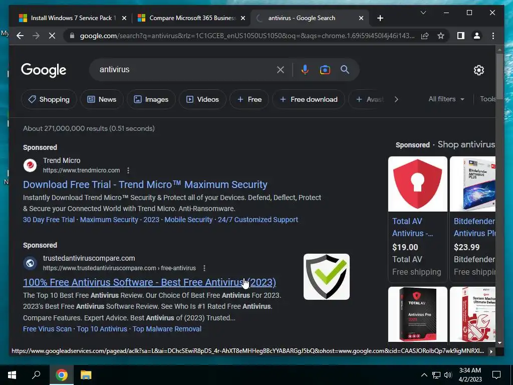The width and height of the screenshot is (513, 385).
Task: Open the volume control in system tray
Action: 448,375
